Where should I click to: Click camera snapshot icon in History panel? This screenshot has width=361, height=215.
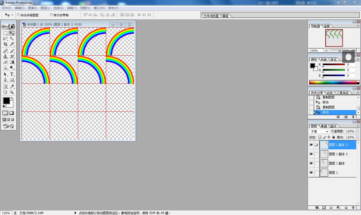[x=346, y=117]
